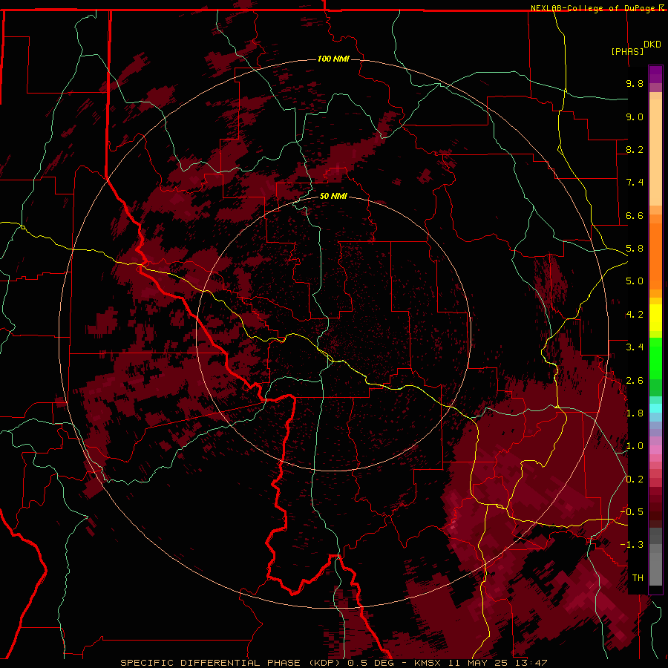Viewport: 668px width, 668px height.
Task: Select the 8.2 legend value
Action: 635,149
